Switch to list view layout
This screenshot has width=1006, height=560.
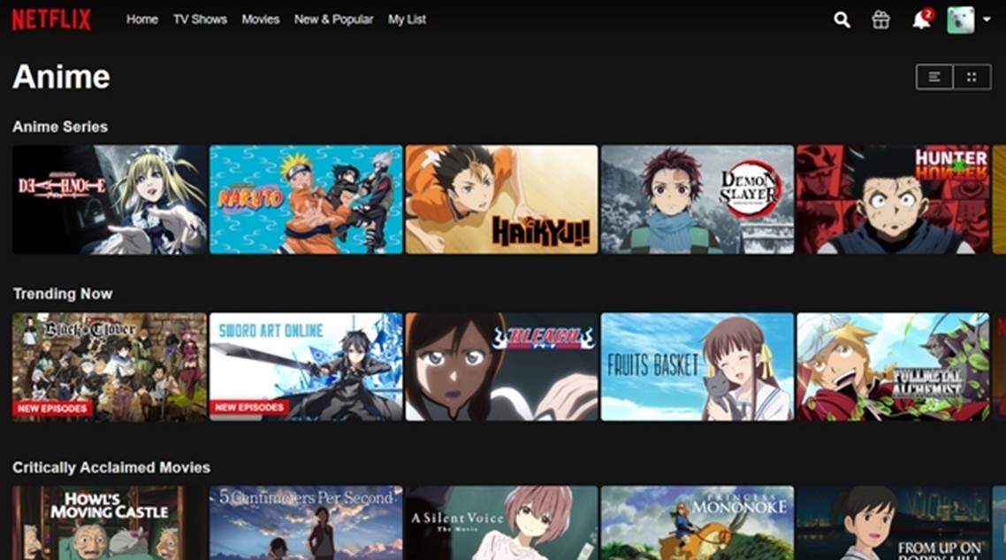tap(934, 77)
